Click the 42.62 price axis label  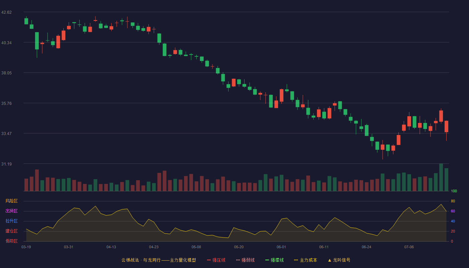(6, 12)
